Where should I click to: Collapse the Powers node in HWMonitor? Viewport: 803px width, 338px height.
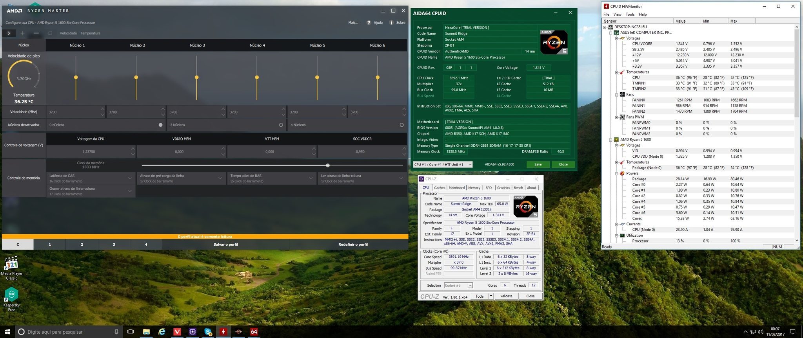click(616, 173)
